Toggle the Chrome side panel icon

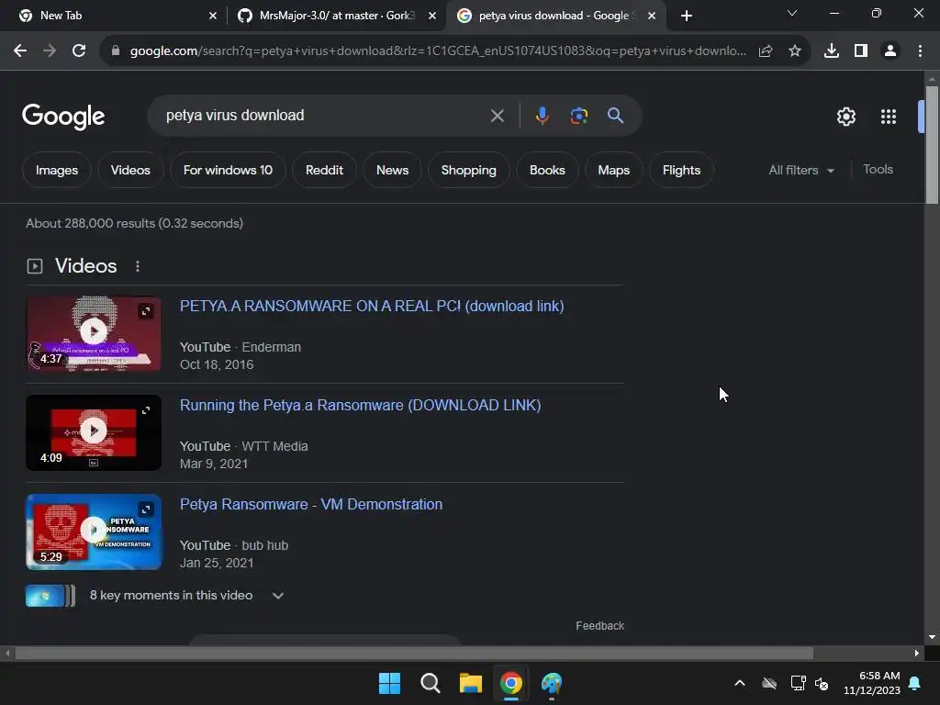point(861,51)
